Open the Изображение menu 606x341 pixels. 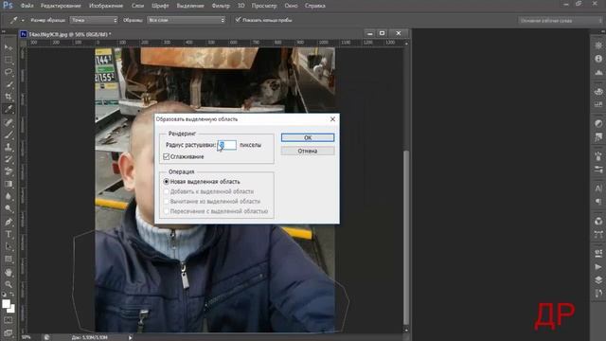click(x=106, y=6)
